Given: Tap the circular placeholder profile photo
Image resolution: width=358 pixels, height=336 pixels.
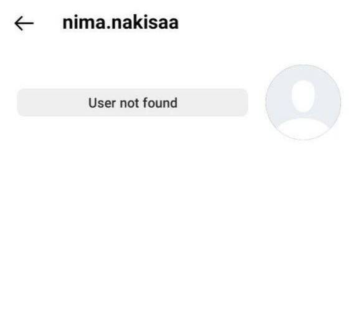Looking at the screenshot, I should pyautogui.click(x=303, y=102).
